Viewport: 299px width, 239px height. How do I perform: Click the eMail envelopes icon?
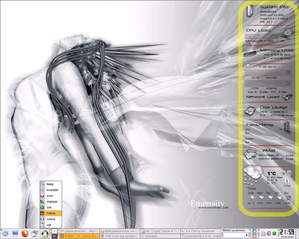click(250, 154)
